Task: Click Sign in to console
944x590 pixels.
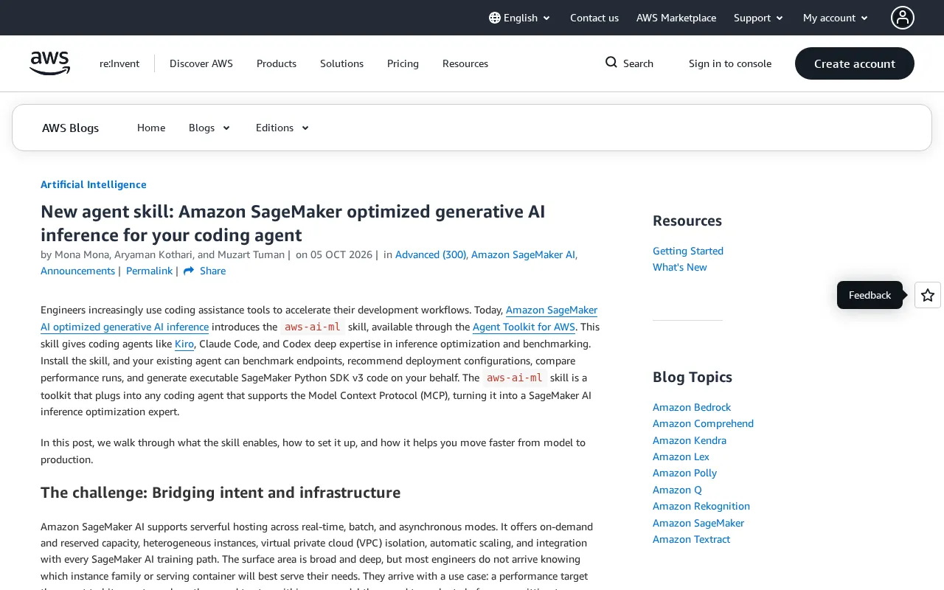Action: [730, 63]
